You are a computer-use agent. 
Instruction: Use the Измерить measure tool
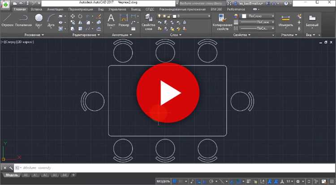click(x=286, y=20)
